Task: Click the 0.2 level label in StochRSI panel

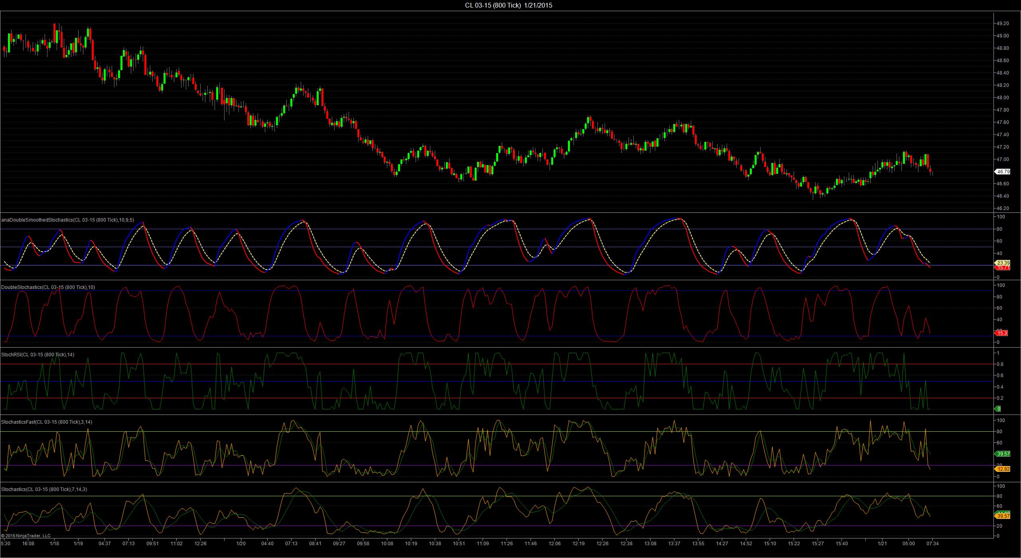Action: click(1000, 398)
